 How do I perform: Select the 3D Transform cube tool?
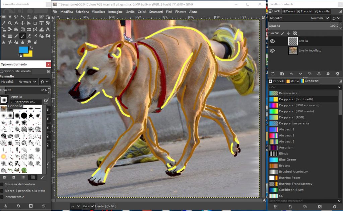[x=22, y=29]
